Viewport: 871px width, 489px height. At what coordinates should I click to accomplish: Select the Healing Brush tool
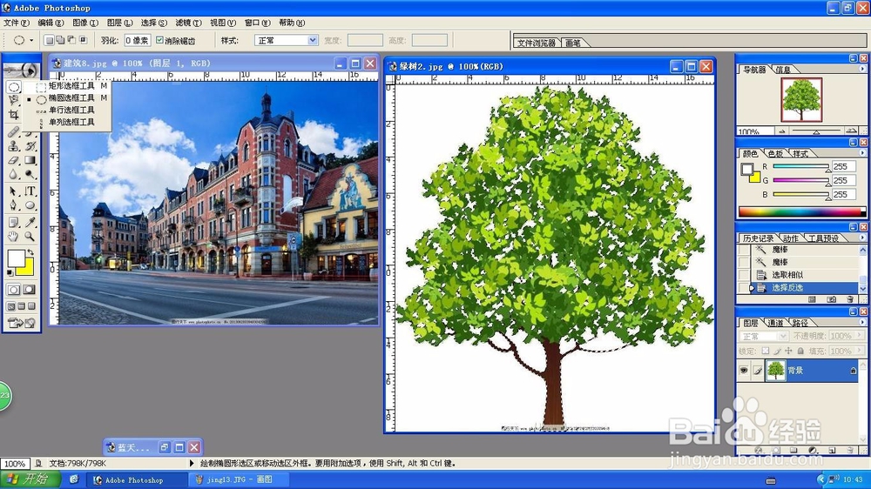coord(13,131)
